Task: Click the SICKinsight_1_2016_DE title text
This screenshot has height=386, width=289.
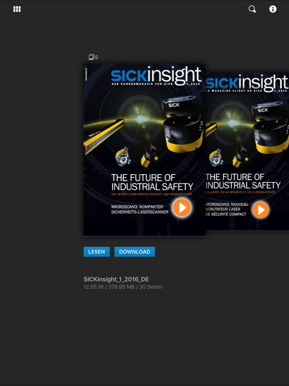Action: tap(116, 279)
